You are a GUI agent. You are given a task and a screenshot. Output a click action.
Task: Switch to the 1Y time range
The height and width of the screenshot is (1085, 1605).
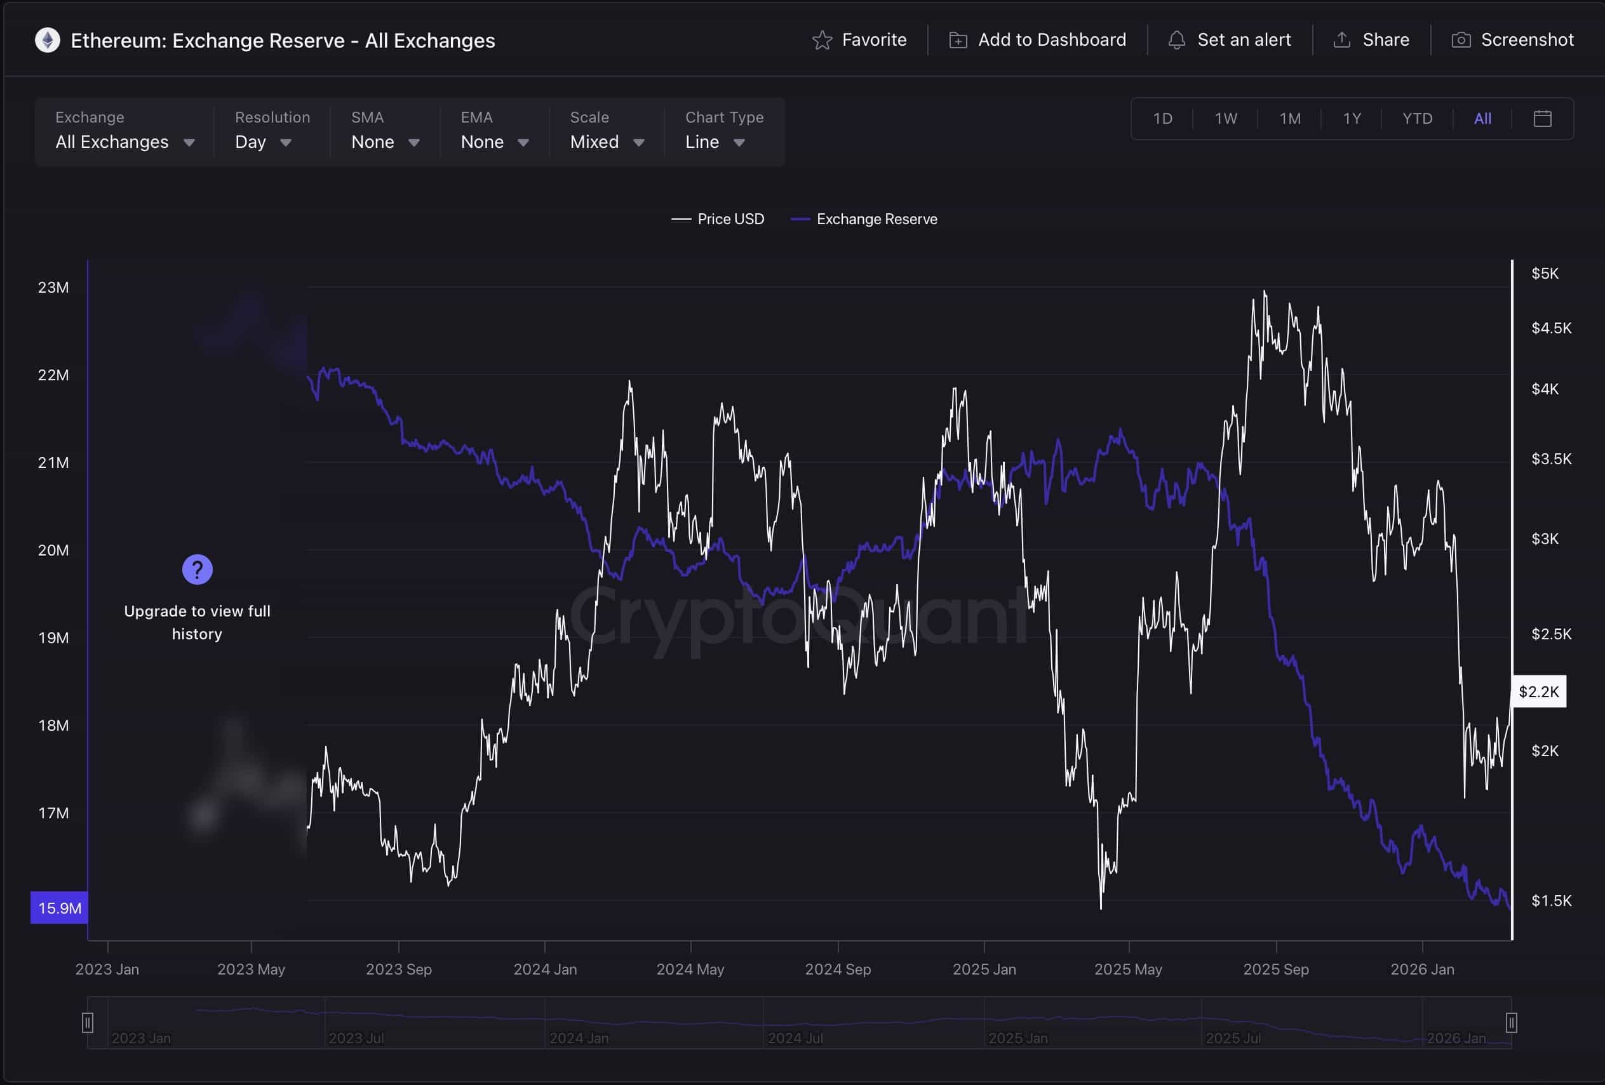pyautogui.click(x=1352, y=118)
